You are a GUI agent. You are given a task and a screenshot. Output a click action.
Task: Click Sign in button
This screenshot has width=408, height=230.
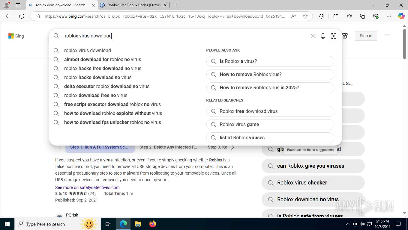(366, 36)
